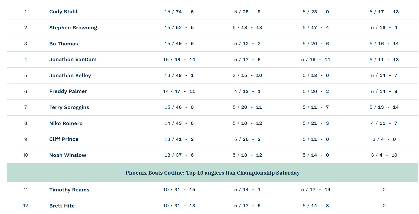
Task: Click Cliff Prince's 5 / 26 - 2 catch
Action: pos(247,139)
